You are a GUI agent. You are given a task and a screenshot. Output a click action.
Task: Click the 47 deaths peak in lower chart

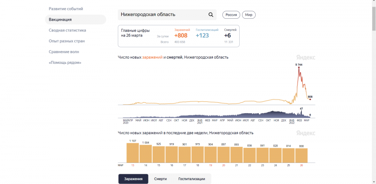[x=301, y=111]
